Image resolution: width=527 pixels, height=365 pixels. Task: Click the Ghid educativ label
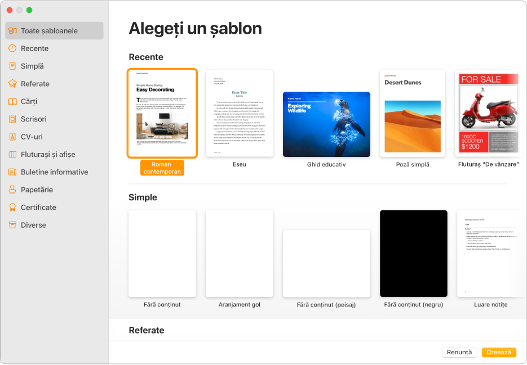[x=326, y=164]
